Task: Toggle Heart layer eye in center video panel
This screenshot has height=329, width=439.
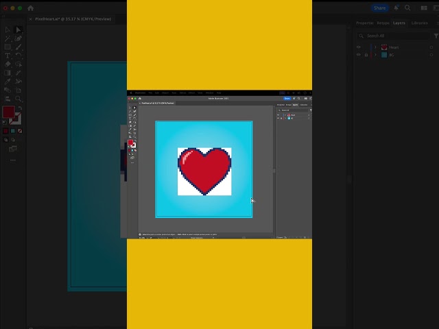Action: pyautogui.click(x=278, y=115)
